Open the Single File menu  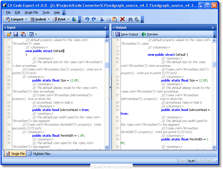[x=31, y=12]
